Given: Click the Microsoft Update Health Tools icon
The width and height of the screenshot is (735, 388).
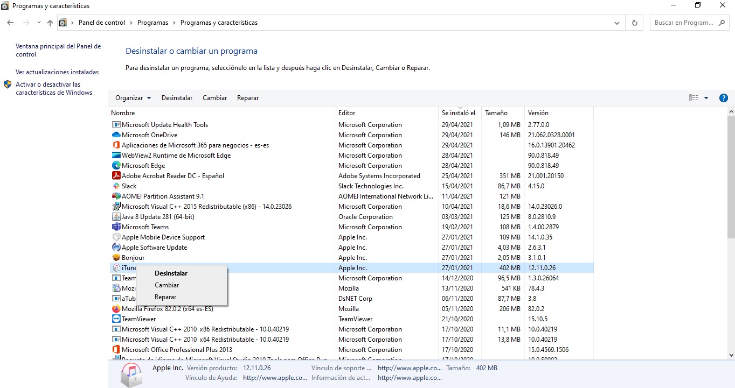Looking at the screenshot, I should click(116, 125).
